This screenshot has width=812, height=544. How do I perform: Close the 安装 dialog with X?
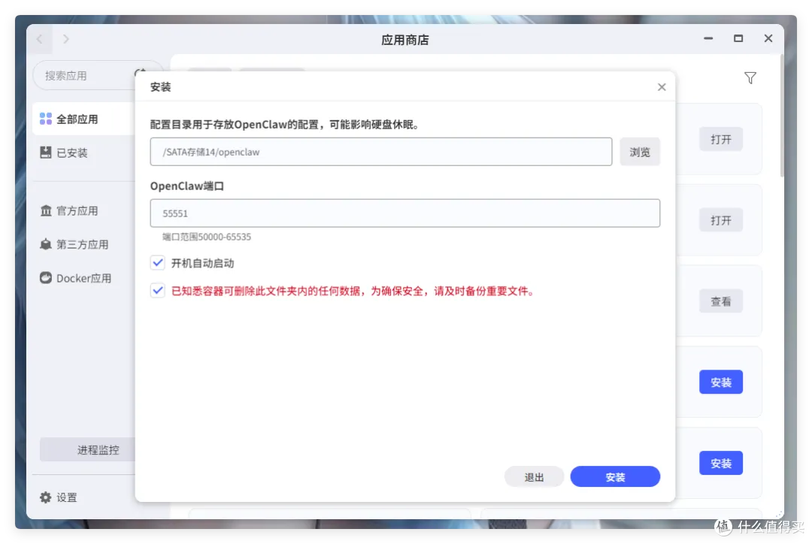click(x=662, y=87)
